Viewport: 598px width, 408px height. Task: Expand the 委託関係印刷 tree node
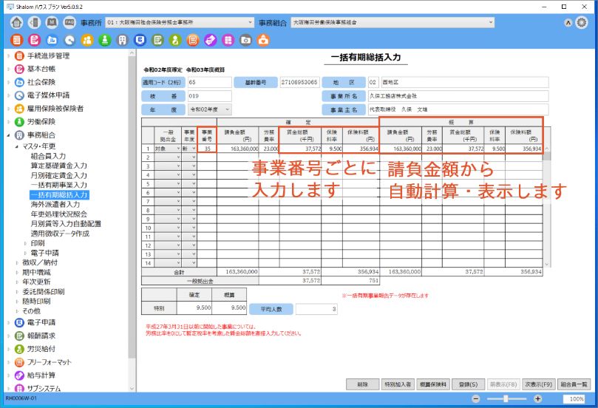[17, 292]
